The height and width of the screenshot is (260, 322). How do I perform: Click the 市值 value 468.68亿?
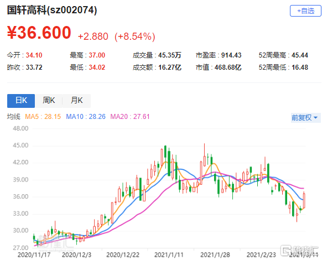point(228,67)
